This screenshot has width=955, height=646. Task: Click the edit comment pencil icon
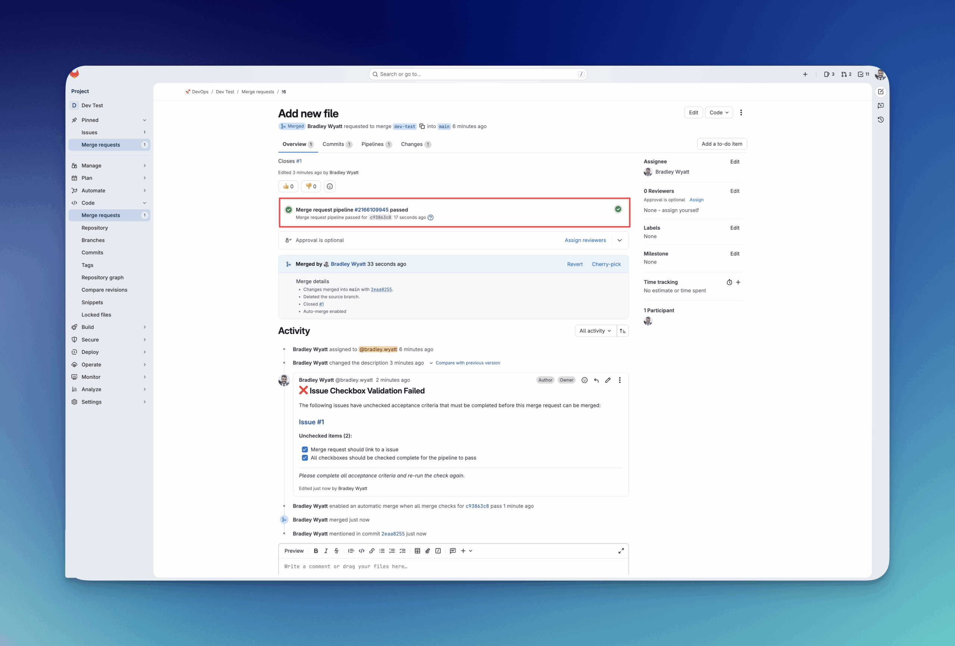point(608,380)
